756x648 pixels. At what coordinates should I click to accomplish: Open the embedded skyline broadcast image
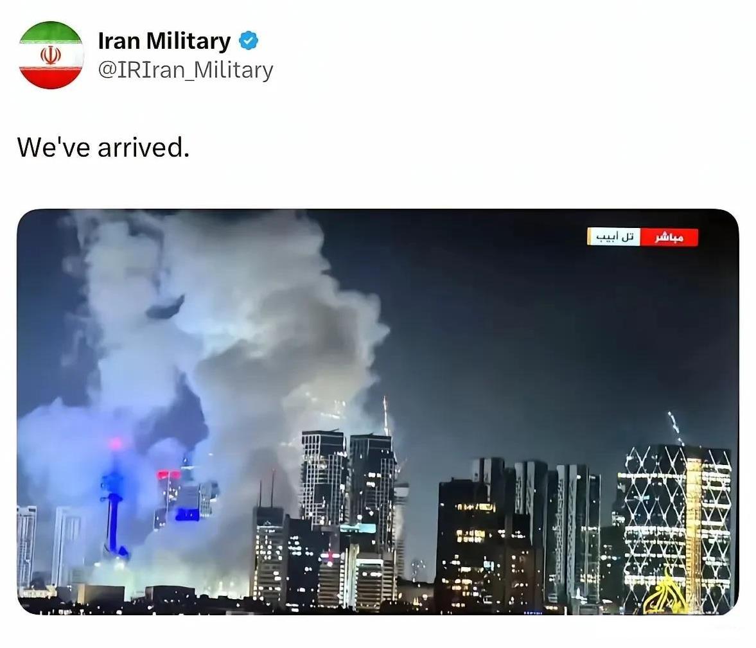click(378, 412)
